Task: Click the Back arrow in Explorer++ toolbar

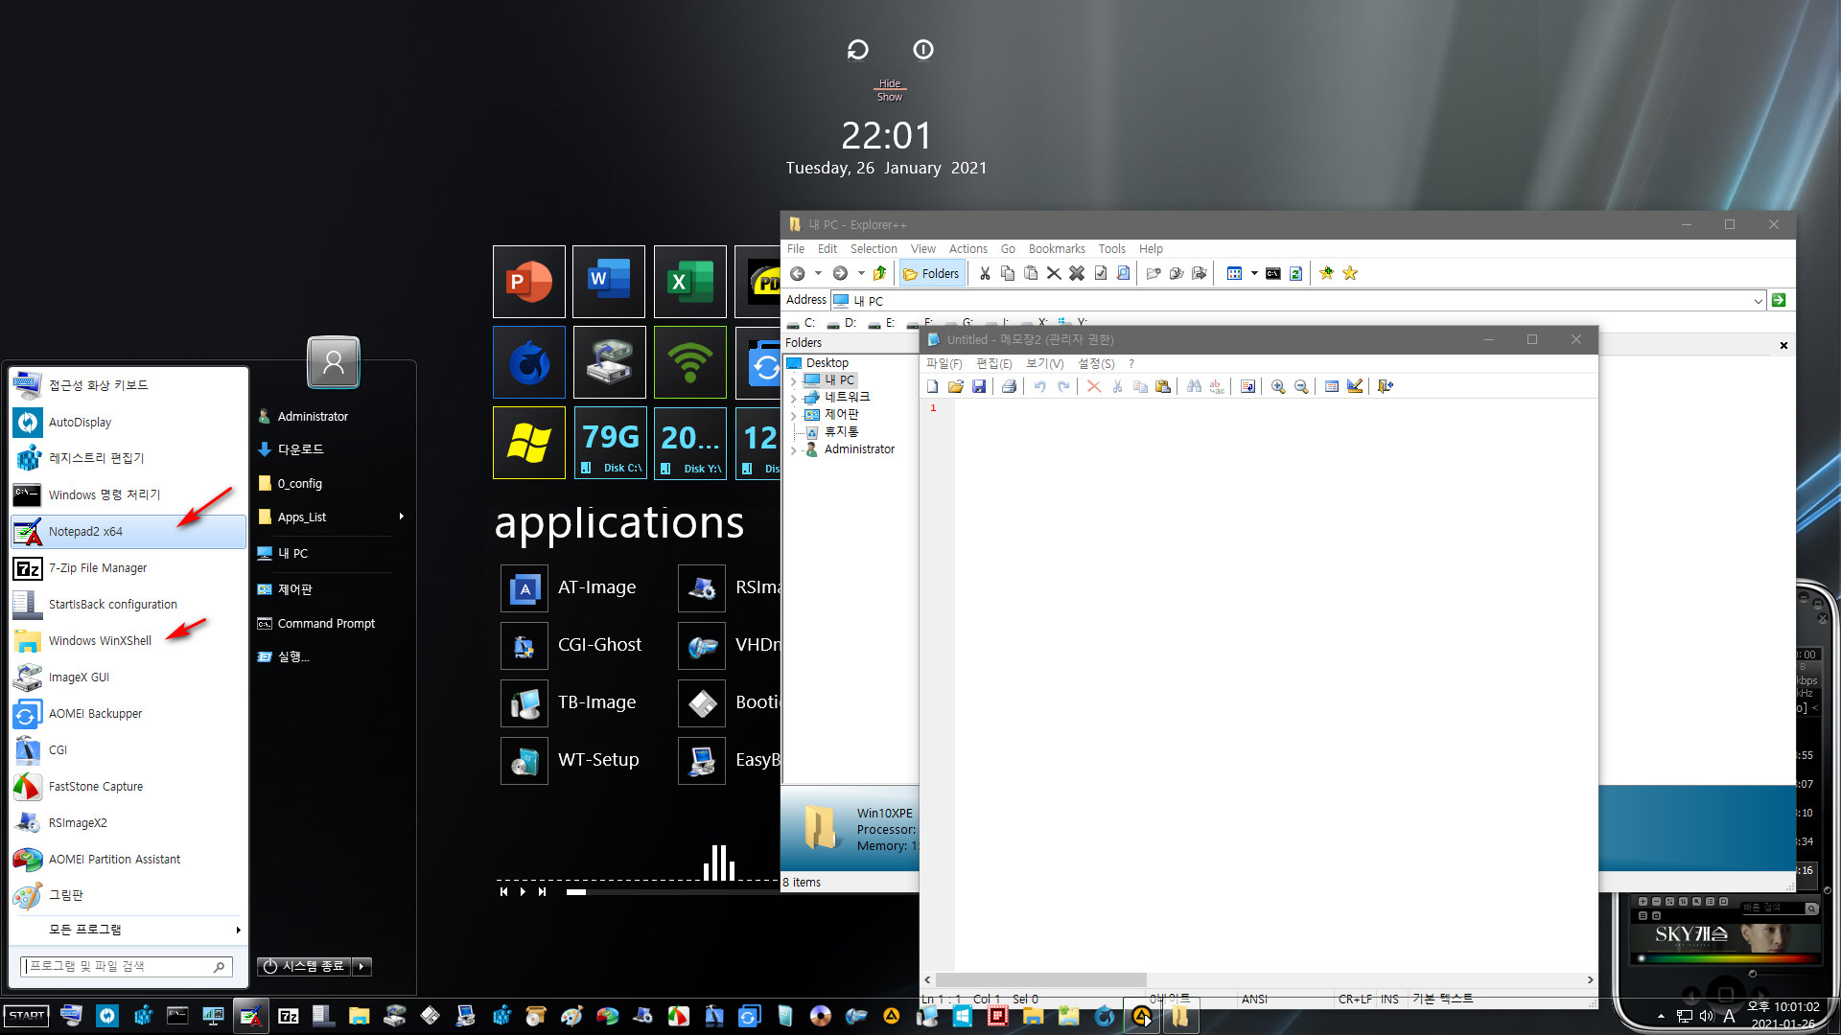Action: click(797, 273)
